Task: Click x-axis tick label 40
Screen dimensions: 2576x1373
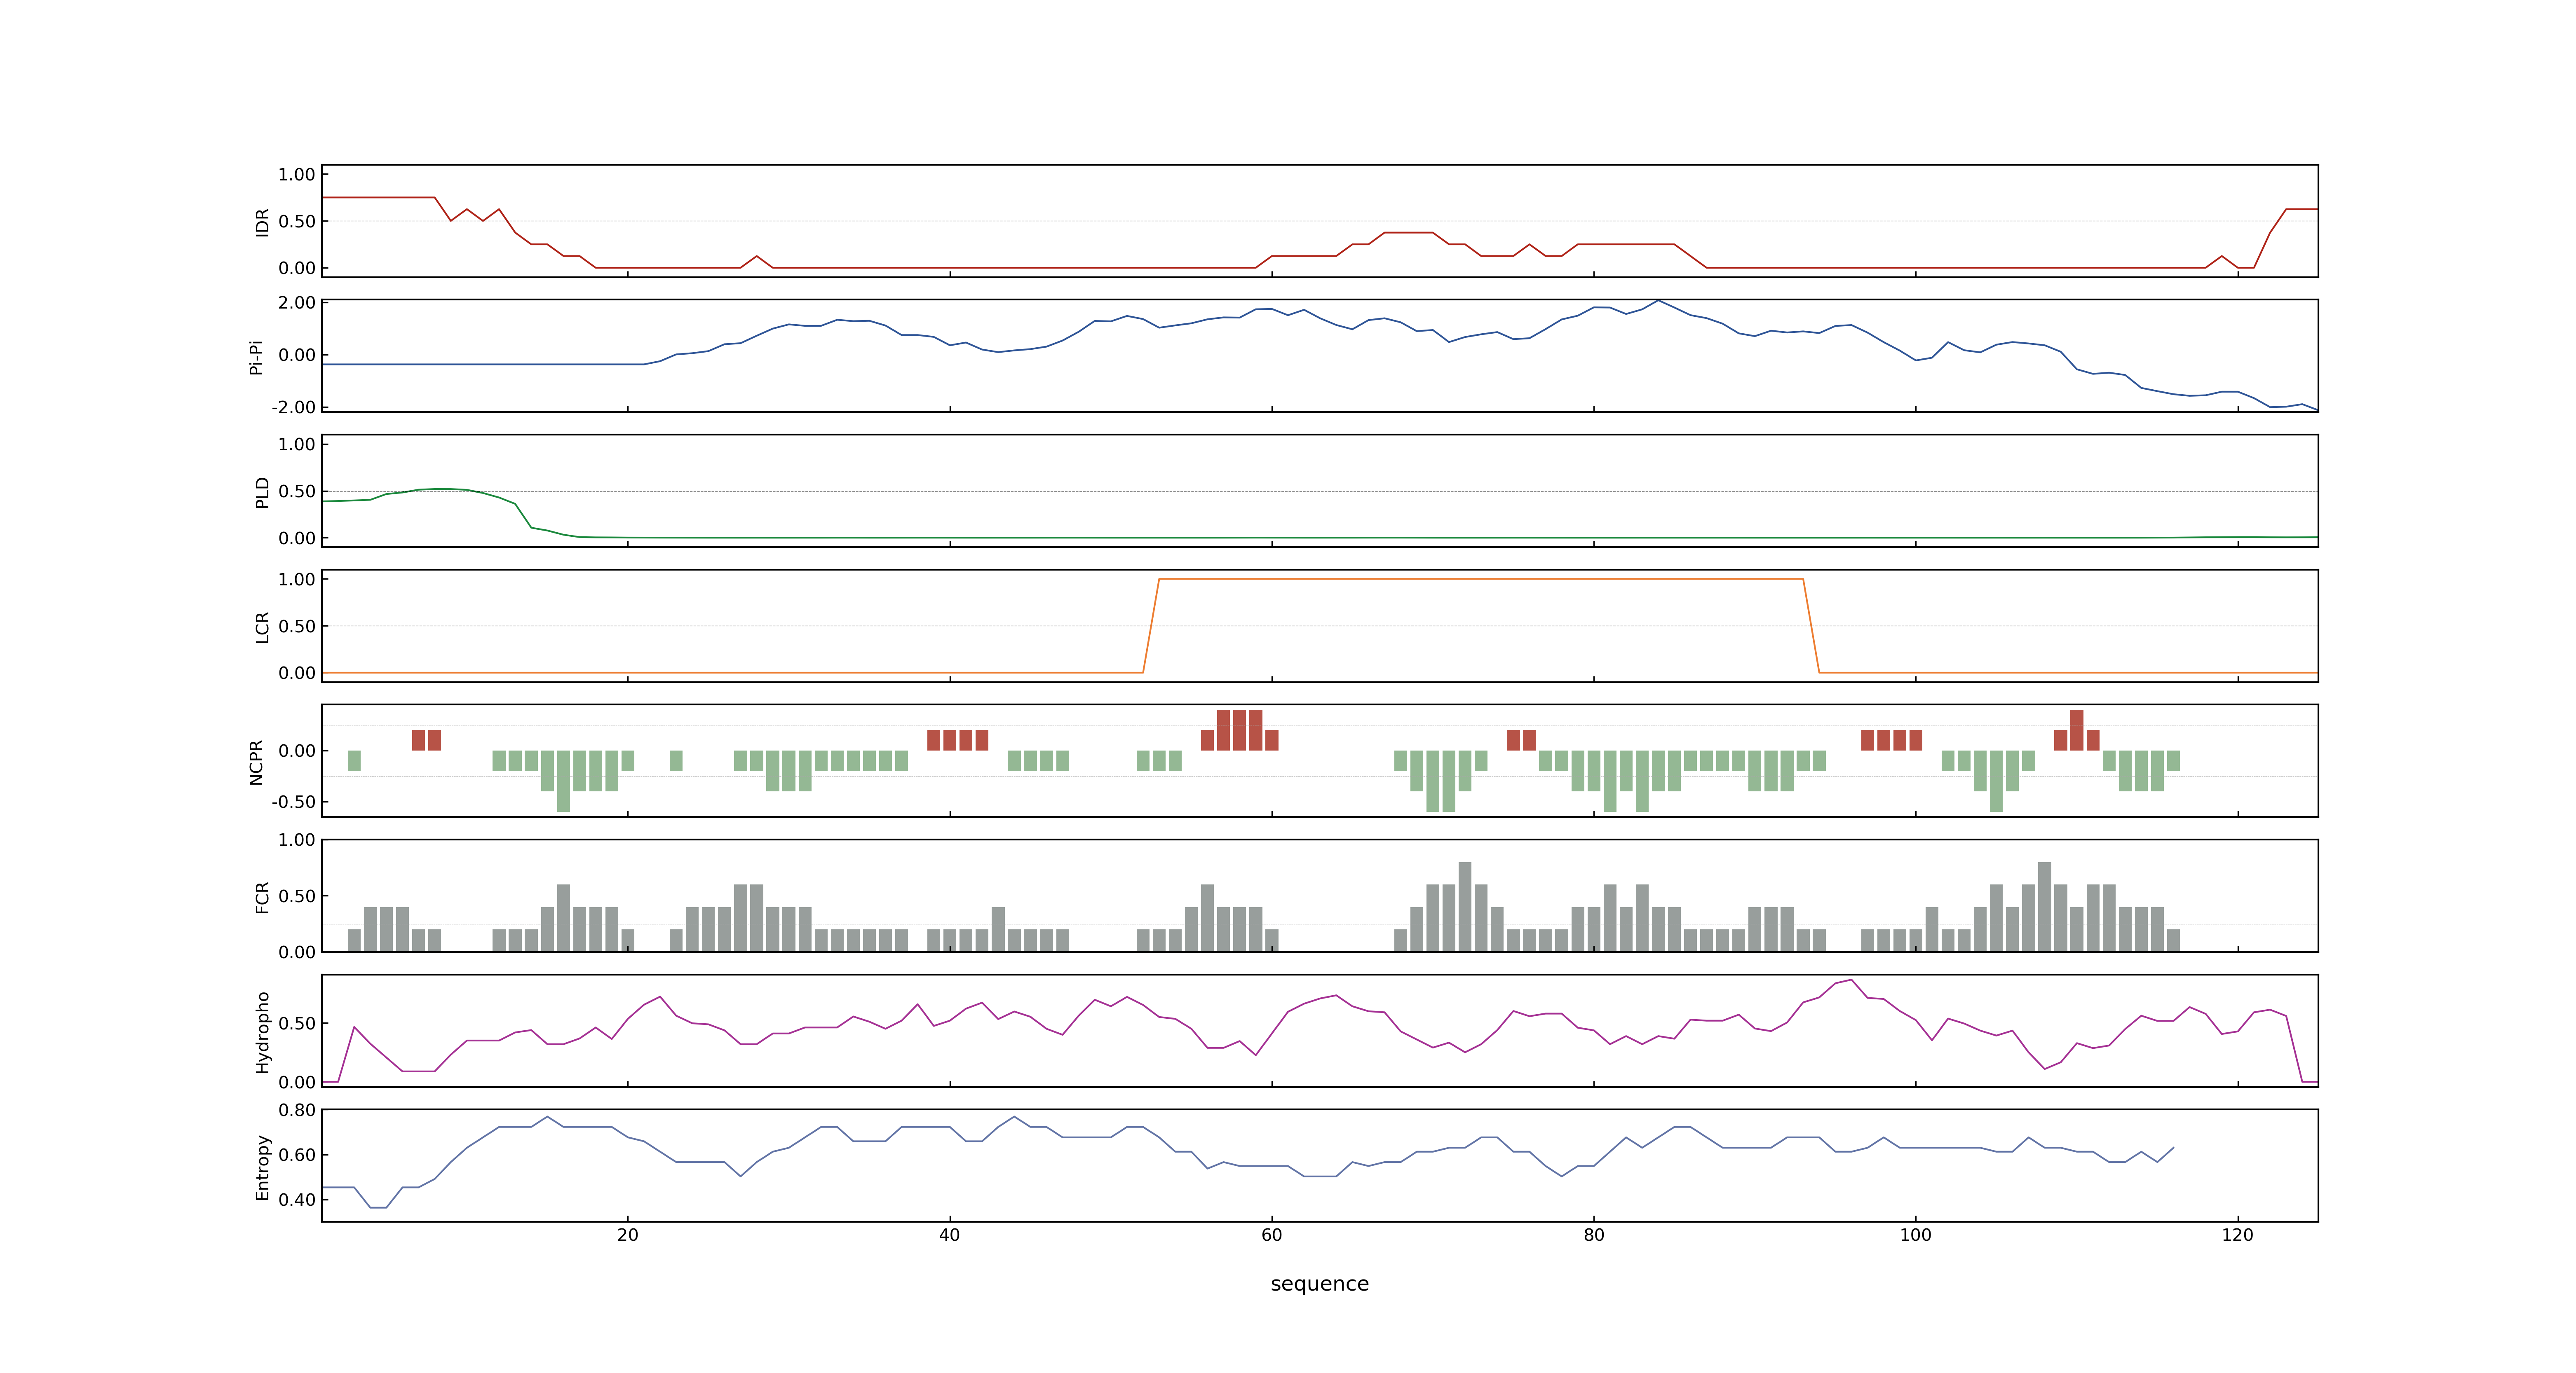Action: click(949, 1235)
